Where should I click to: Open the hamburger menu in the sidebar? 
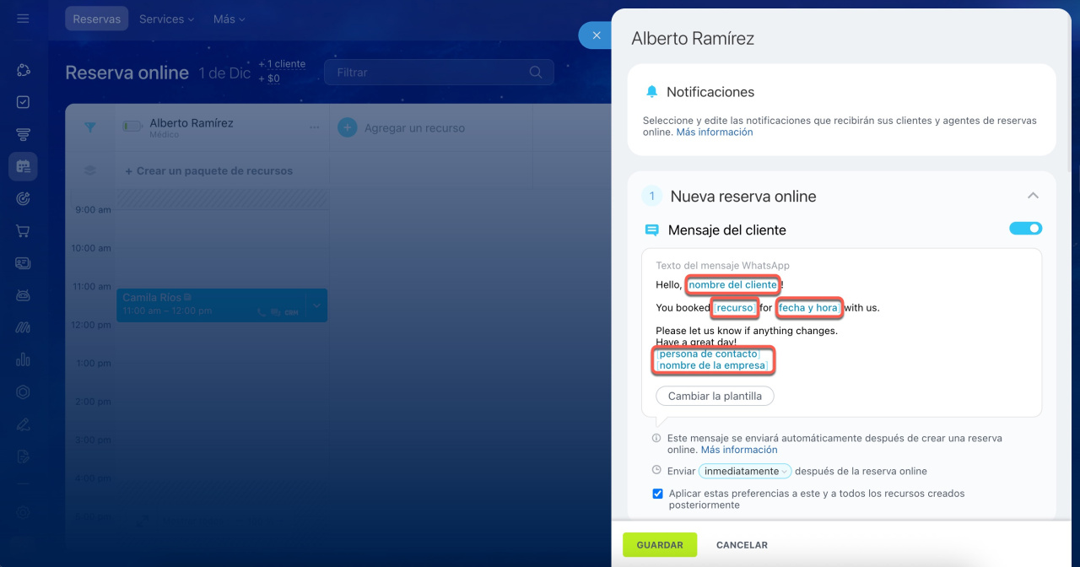[23, 19]
